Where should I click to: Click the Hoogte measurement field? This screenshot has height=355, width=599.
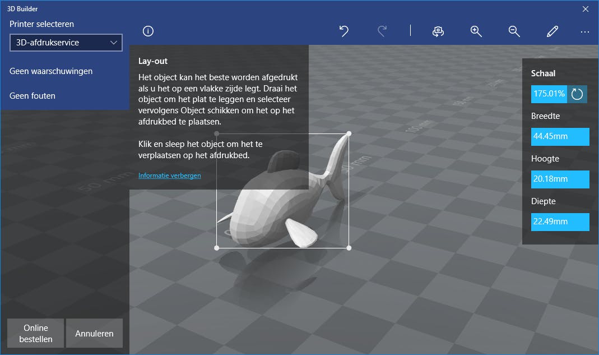coord(560,179)
